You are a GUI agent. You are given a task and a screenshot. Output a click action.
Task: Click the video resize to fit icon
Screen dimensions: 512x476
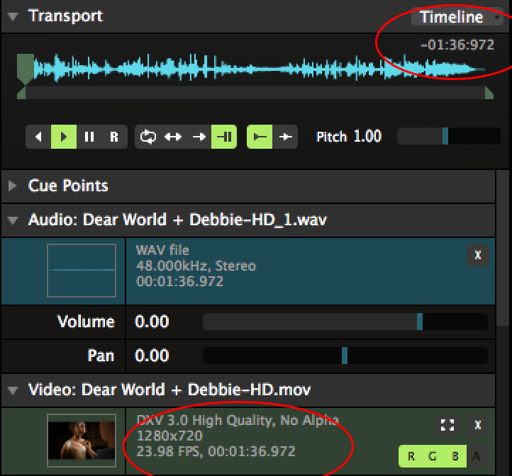point(447,425)
